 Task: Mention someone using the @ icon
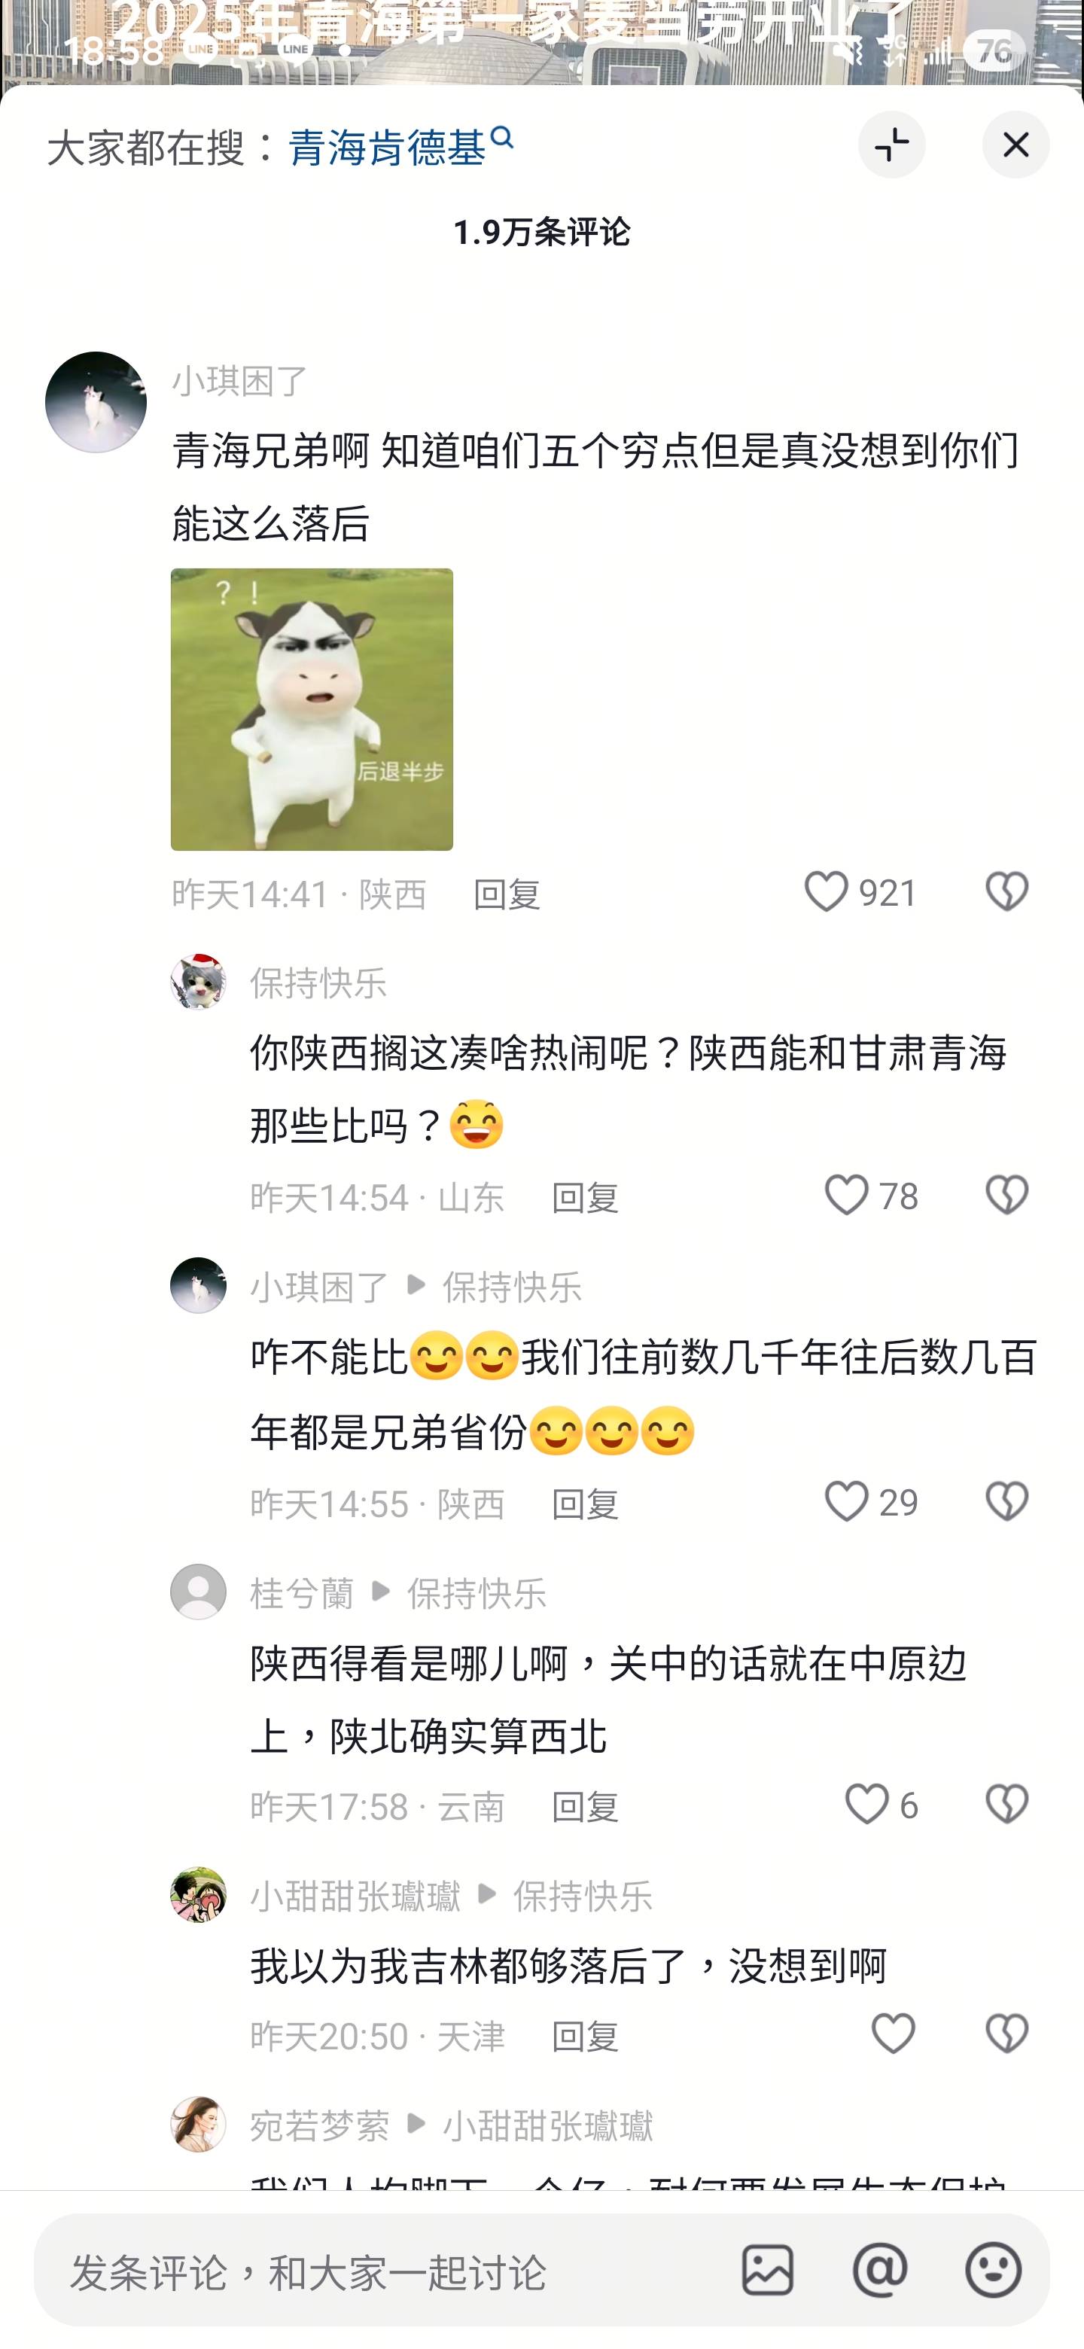[880, 2271]
